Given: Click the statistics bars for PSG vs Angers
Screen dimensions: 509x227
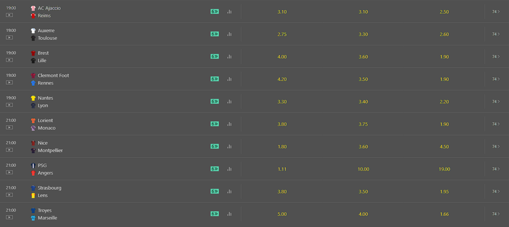Looking at the screenshot, I should click(229, 169).
